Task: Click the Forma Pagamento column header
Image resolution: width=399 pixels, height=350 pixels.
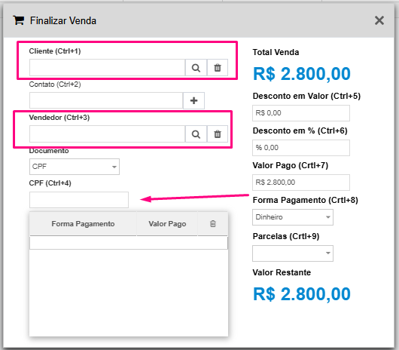Action: coord(83,224)
